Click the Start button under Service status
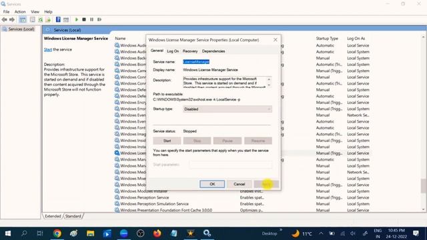The height and width of the screenshot is (240, 427). coord(167,141)
